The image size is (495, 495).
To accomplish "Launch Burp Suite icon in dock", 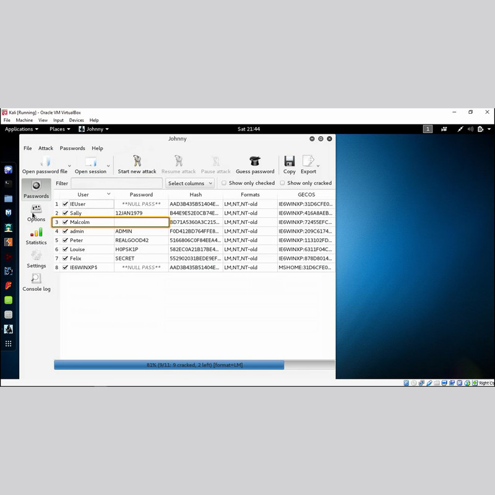I will 8,242.
